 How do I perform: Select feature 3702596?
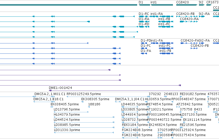[x=160, y=133]
